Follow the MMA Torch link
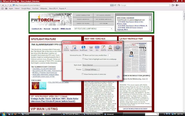Image resolution: width=185 pixels, height=116 pixels. 66,29
